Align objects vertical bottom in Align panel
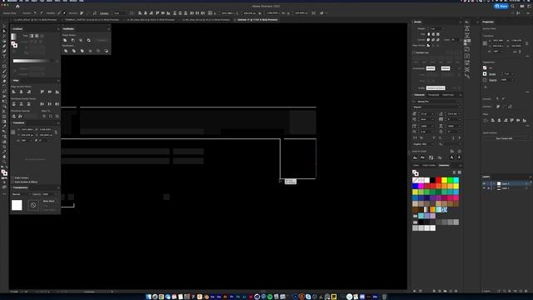The height and width of the screenshot is (300, 533). point(57,92)
